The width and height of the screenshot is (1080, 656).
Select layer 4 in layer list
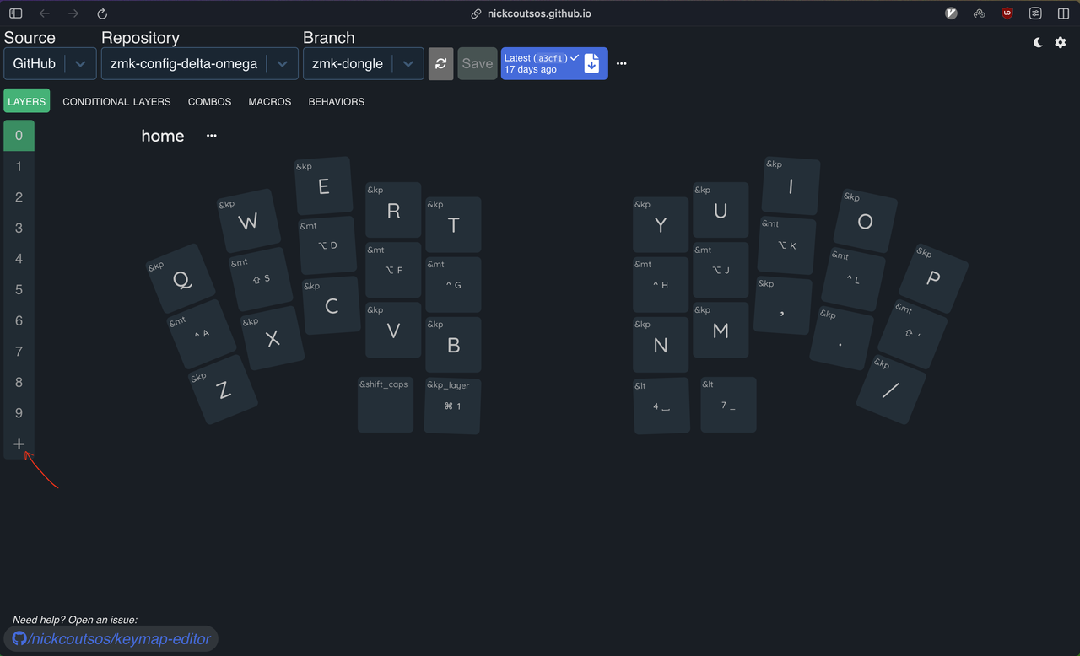[x=19, y=259]
